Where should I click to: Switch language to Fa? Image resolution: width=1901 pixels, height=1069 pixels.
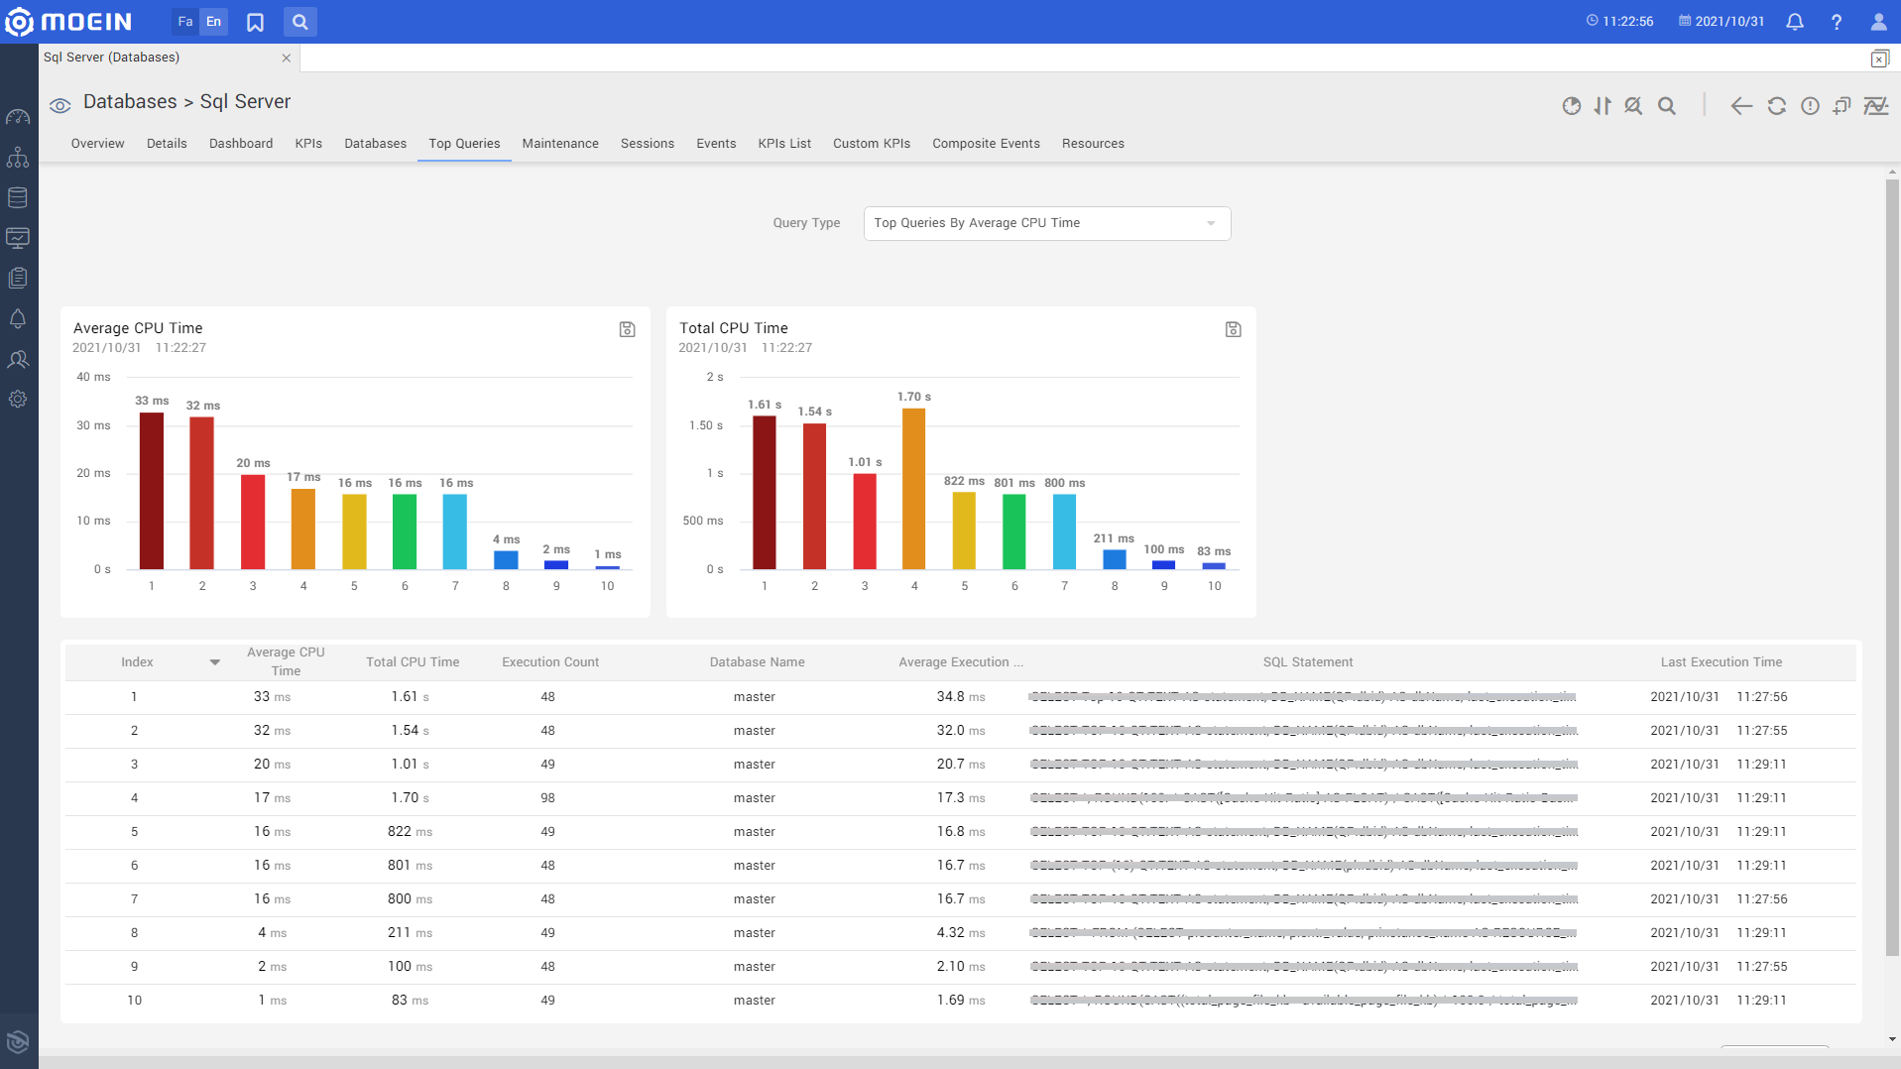[185, 22]
